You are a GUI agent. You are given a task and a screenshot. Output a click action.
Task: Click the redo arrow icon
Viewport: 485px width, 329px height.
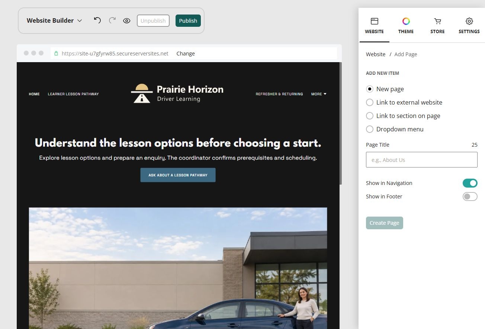coord(112,20)
